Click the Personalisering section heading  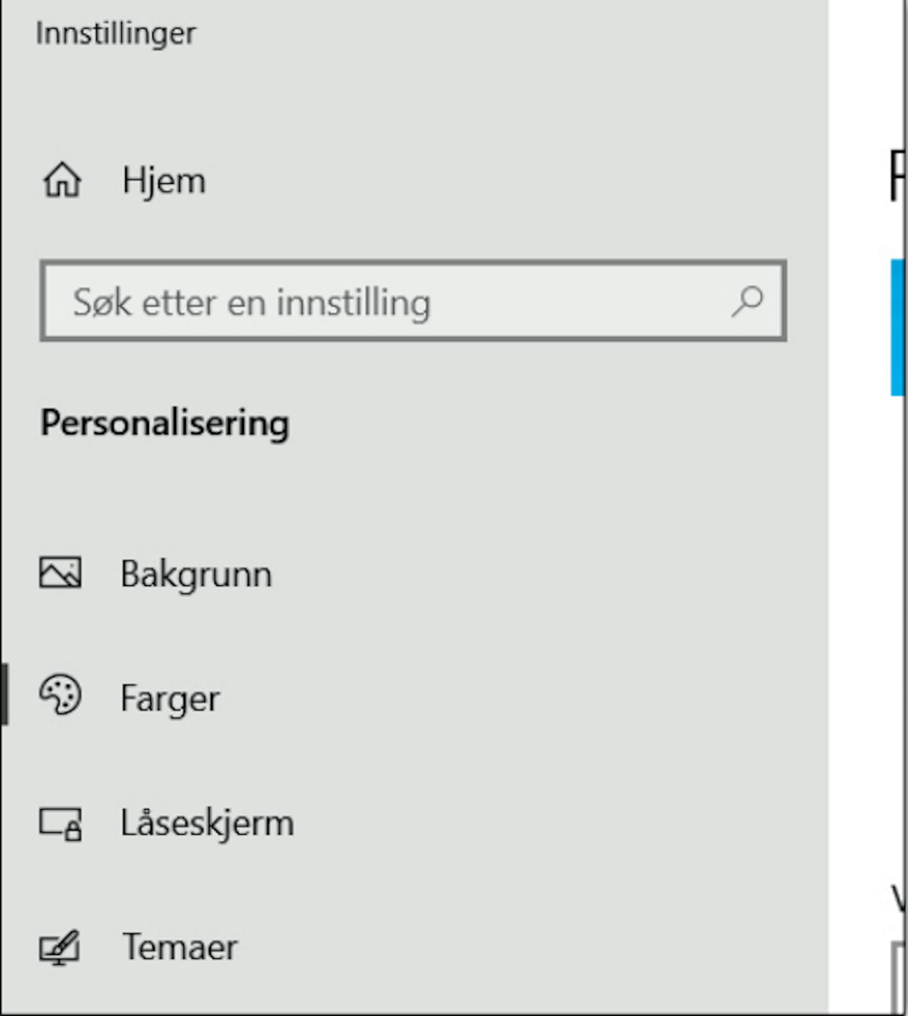click(165, 423)
